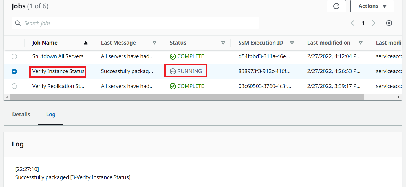The image size is (406, 187).
Task: Click green check icon for Verify Replication row
Action: click(173, 86)
